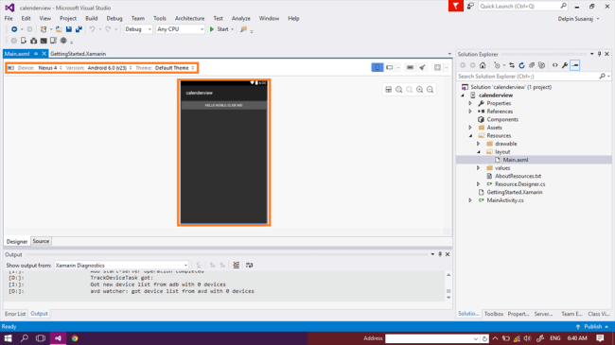Click the Search Solution Explorer field
This screenshot has width=615, height=345.
[x=528, y=77]
